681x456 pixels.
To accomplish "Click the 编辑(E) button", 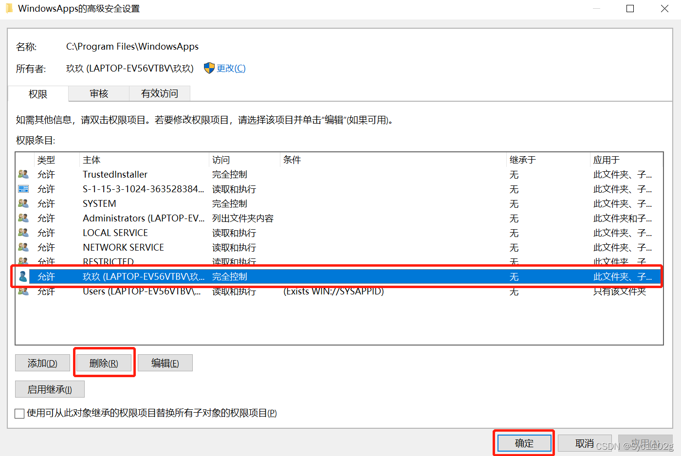I will (165, 363).
